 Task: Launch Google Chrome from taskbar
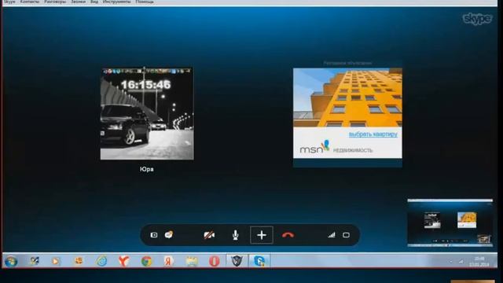(x=147, y=261)
